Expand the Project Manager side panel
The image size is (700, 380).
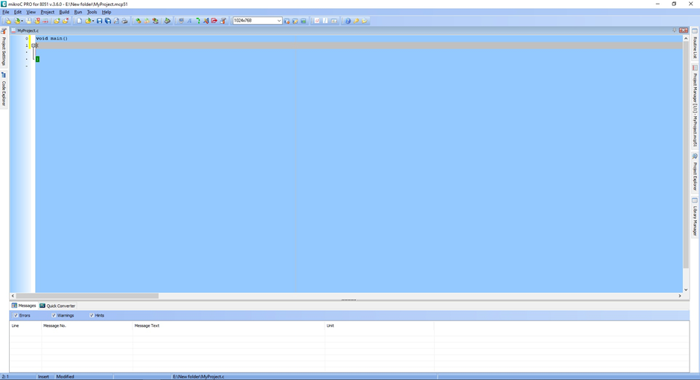[x=695, y=105]
